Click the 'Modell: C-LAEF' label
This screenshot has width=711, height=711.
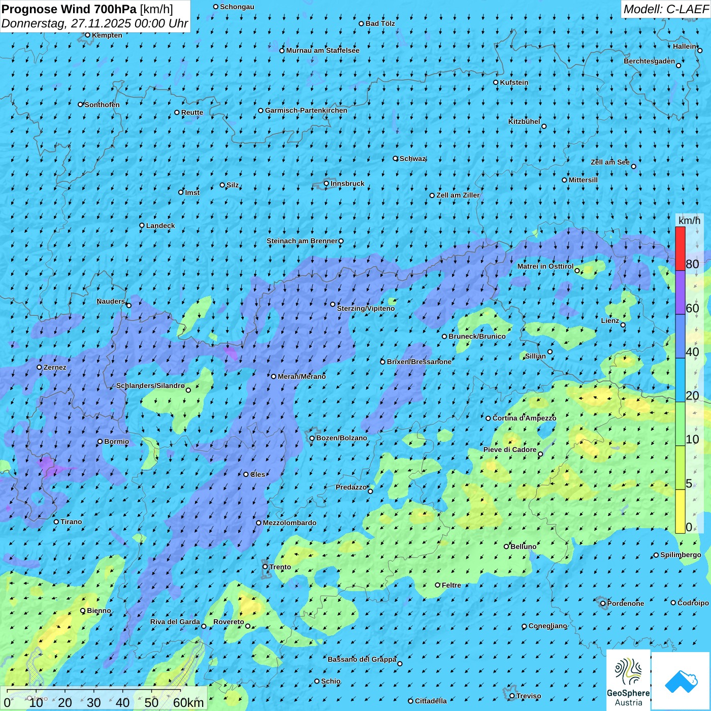point(666,9)
